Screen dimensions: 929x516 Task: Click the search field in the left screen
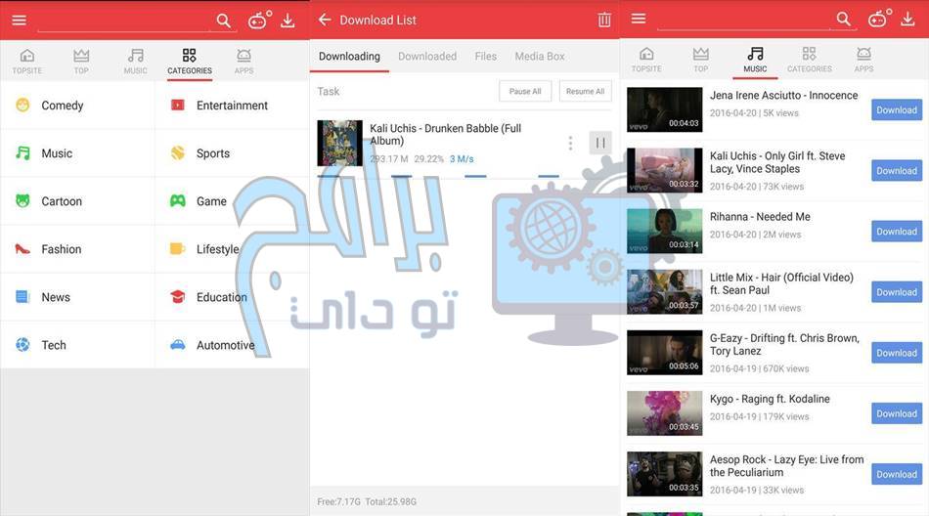pos(122,21)
